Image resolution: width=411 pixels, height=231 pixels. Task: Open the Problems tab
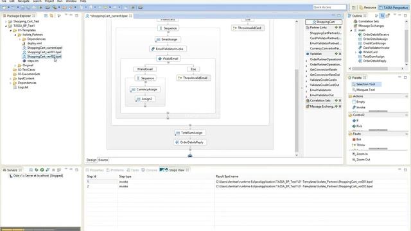[x=115, y=170]
